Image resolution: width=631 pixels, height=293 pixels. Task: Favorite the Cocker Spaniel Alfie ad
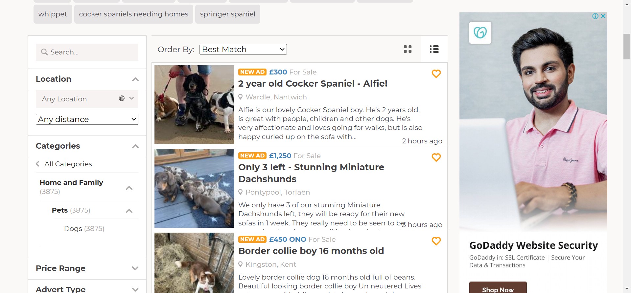coord(436,74)
